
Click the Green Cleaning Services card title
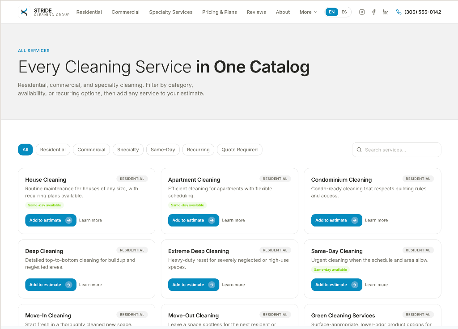343,315
